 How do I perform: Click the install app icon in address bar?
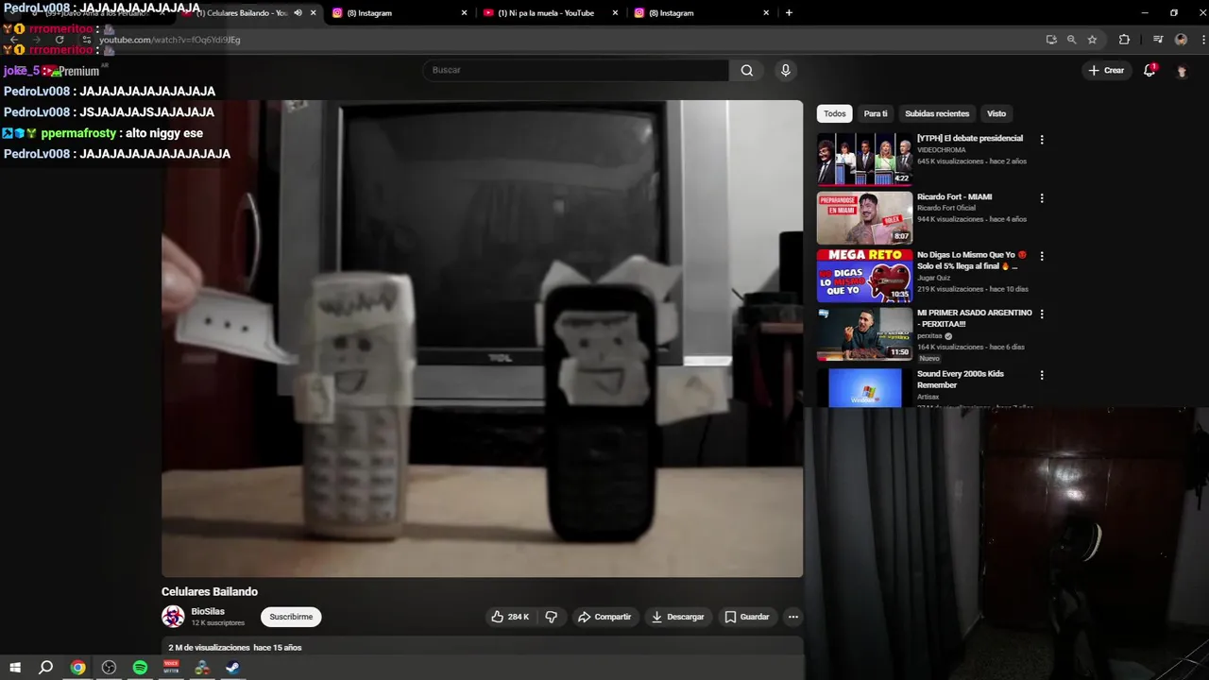point(1051,40)
